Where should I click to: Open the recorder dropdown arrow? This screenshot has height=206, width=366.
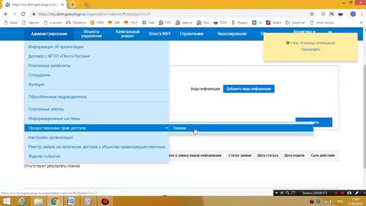pos(277,193)
